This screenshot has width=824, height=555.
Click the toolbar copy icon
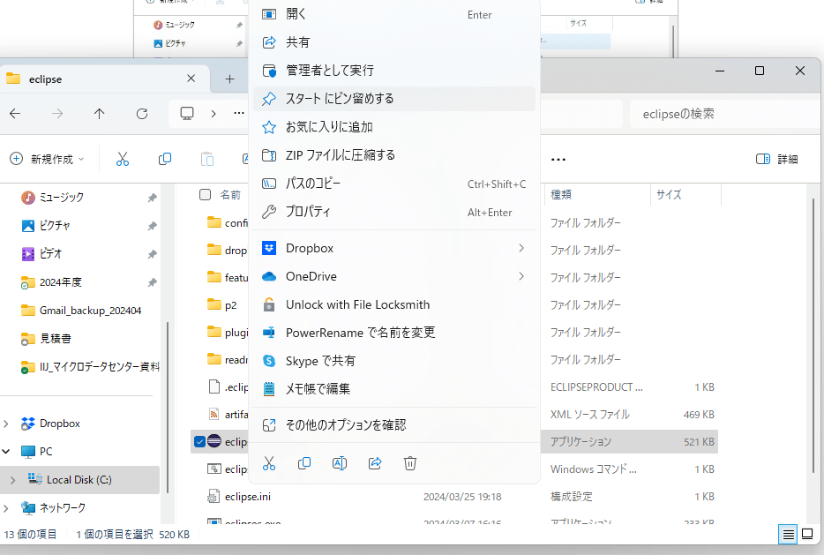pyautogui.click(x=165, y=159)
